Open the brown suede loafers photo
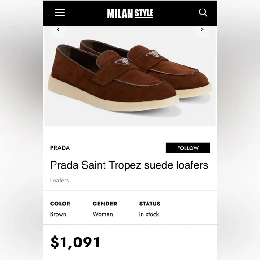Image resolution: width=260 pixels, height=260 pixels. pyautogui.click(x=130, y=76)
